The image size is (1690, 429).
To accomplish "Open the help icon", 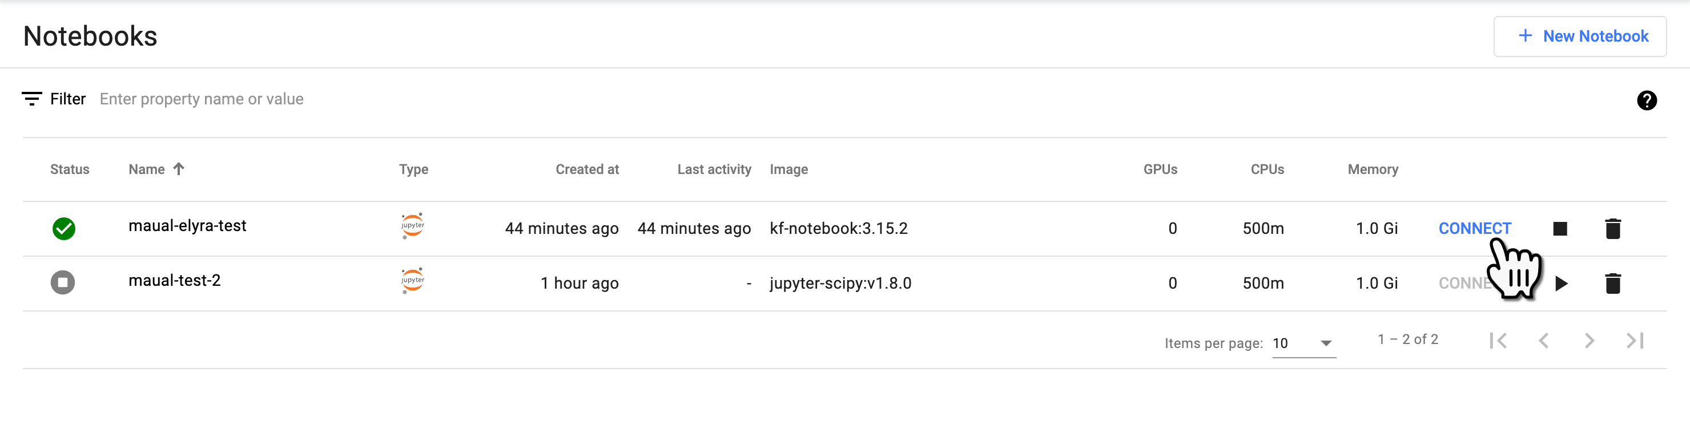I will [x=1646, y=100].
